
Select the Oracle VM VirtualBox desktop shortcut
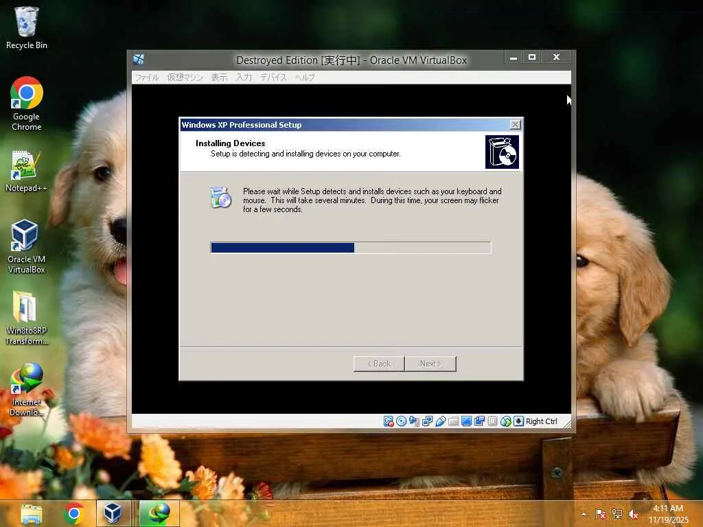[x=27, y=246]
